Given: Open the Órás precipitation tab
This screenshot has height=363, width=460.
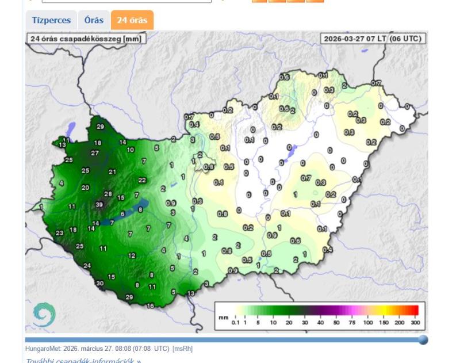Looking at the screenshot, I should (x=94, y=21).
